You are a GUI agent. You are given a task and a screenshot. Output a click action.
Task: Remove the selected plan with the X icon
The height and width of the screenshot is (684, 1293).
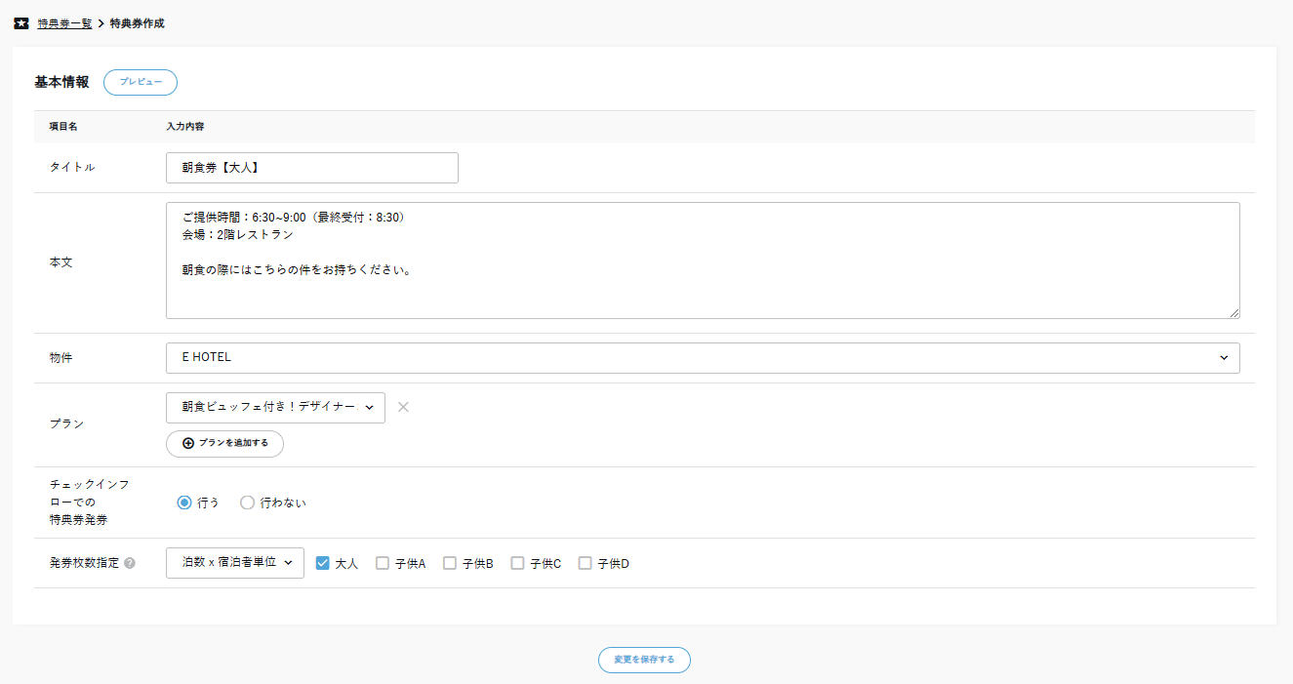click(x=403, y=407)
